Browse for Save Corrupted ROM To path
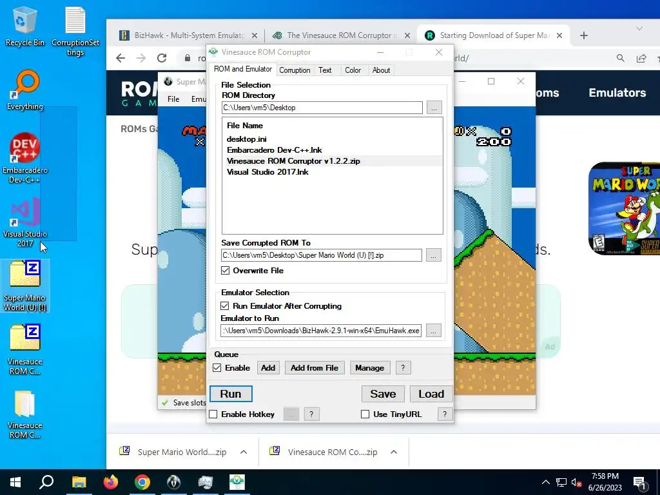Image resolution: width=660 pixels, height=495 pixels. pos(434,255)
